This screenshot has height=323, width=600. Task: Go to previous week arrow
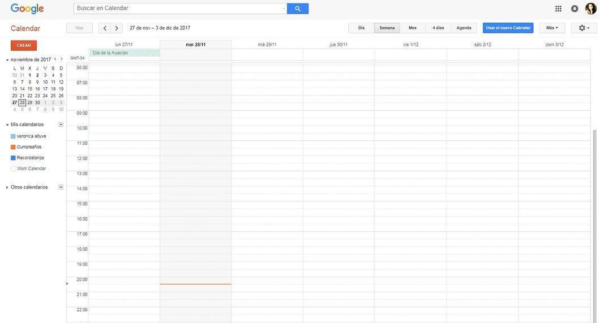105,28
